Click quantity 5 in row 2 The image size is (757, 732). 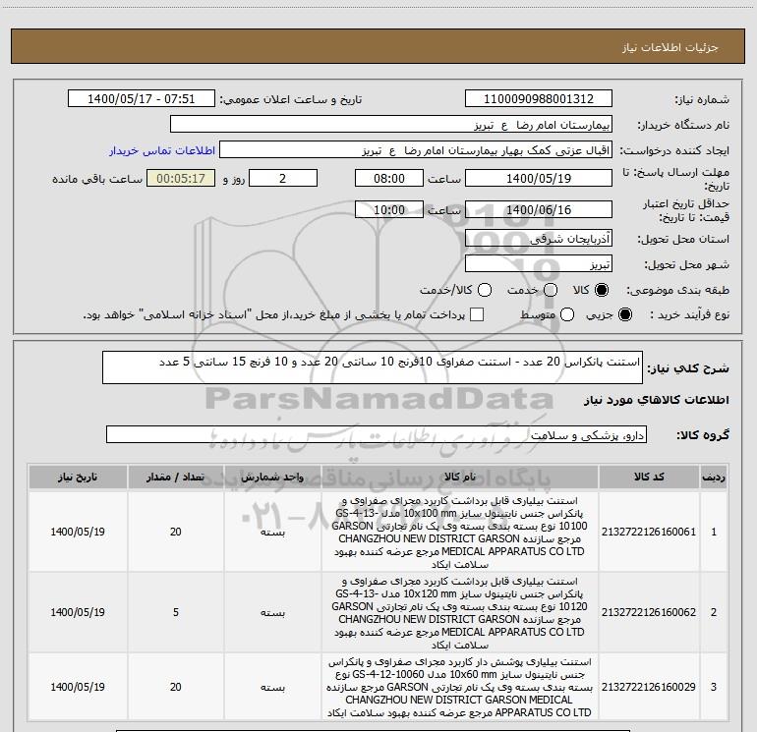pyautogui.click(x=176, y=612)
